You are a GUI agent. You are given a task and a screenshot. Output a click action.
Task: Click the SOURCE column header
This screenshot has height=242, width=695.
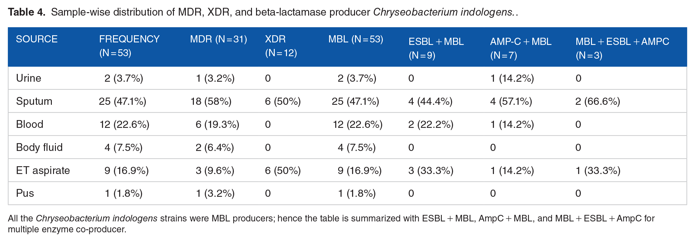[37, 39]
